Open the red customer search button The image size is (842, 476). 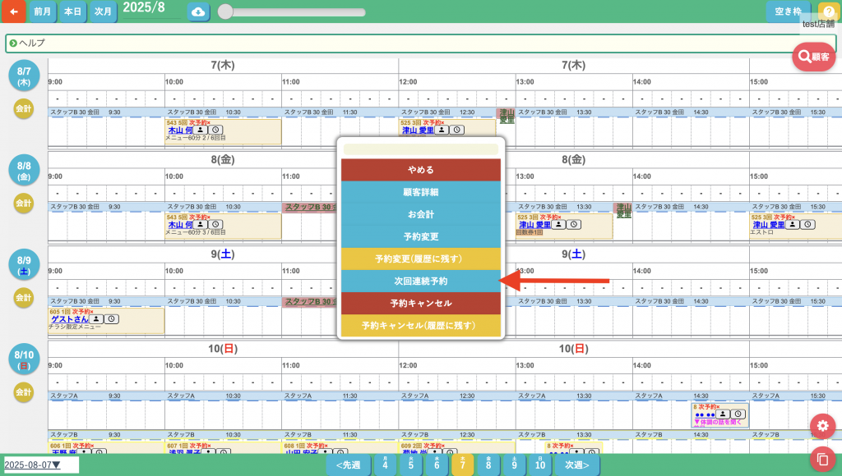pyautogui.click(x=813, y=57)
